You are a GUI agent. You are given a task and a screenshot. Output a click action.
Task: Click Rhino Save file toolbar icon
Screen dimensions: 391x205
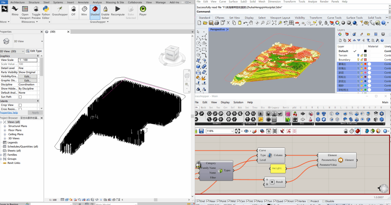211,23
